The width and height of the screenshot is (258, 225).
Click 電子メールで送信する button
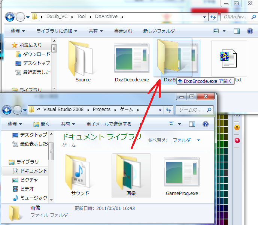point(109,124)
